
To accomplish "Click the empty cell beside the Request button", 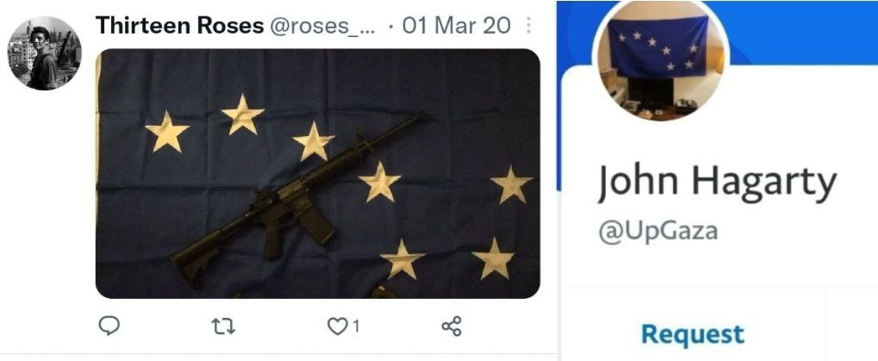I will click(851, 325).
